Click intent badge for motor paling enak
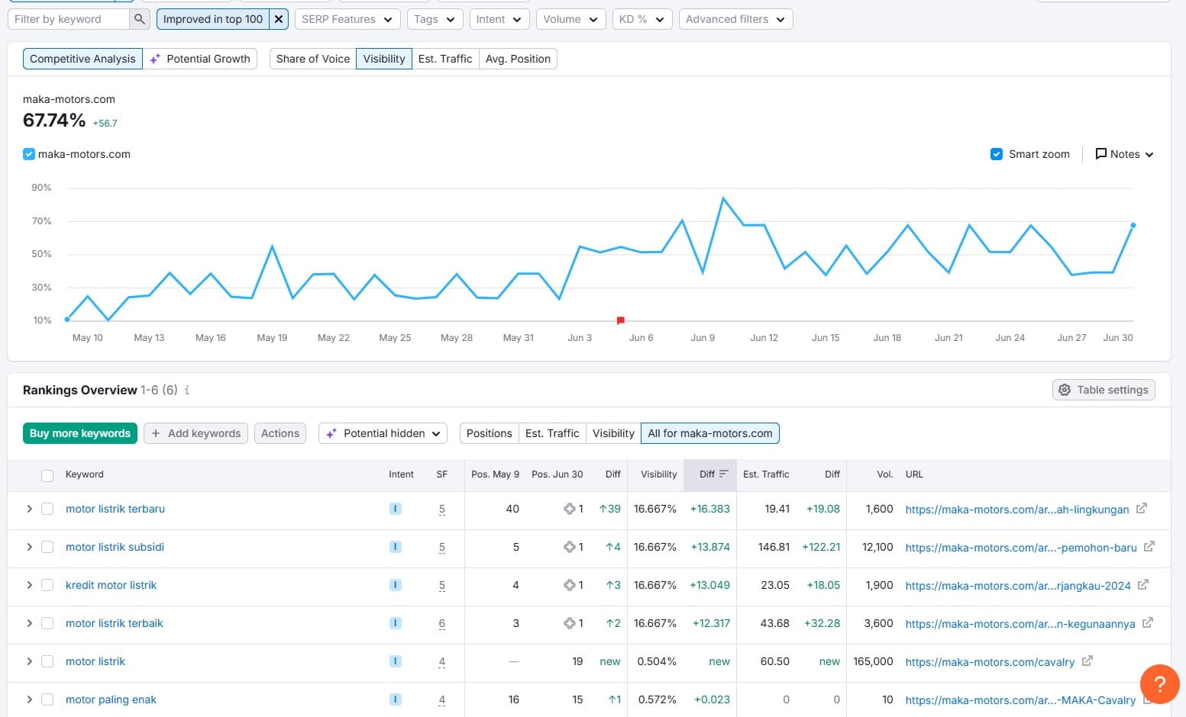Viewport: 1186px width, 717px height. (x=396, y=699)
